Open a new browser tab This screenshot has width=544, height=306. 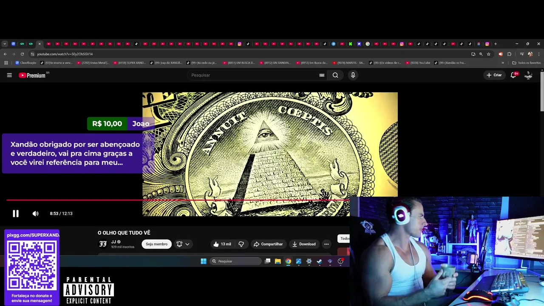click(x=496, y=44)
